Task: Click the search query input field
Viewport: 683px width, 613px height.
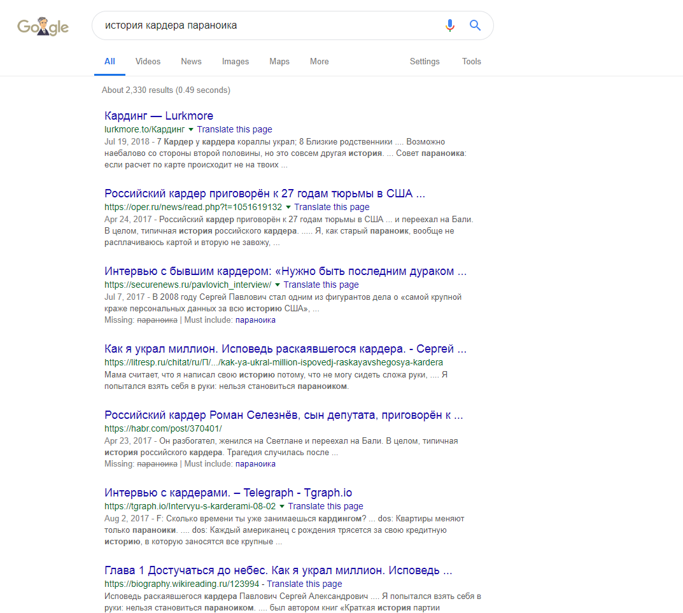Action: (x=267, y=25)
